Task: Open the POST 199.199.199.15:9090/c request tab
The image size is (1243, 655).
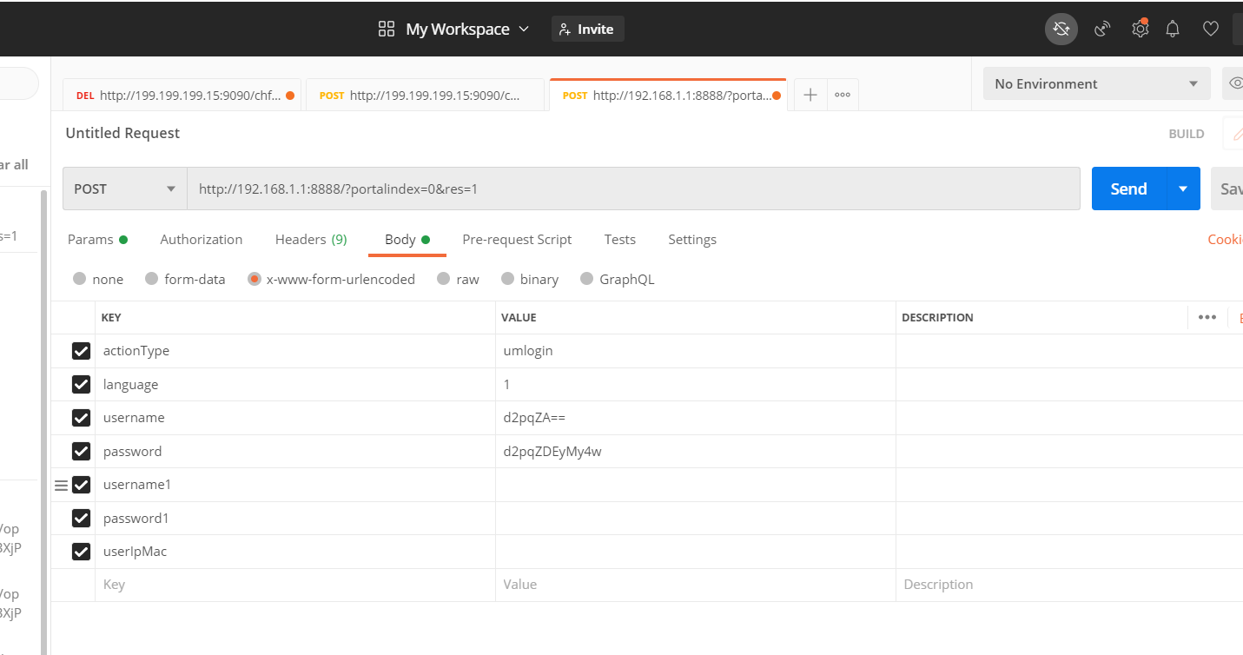Action: click(426, 96)
